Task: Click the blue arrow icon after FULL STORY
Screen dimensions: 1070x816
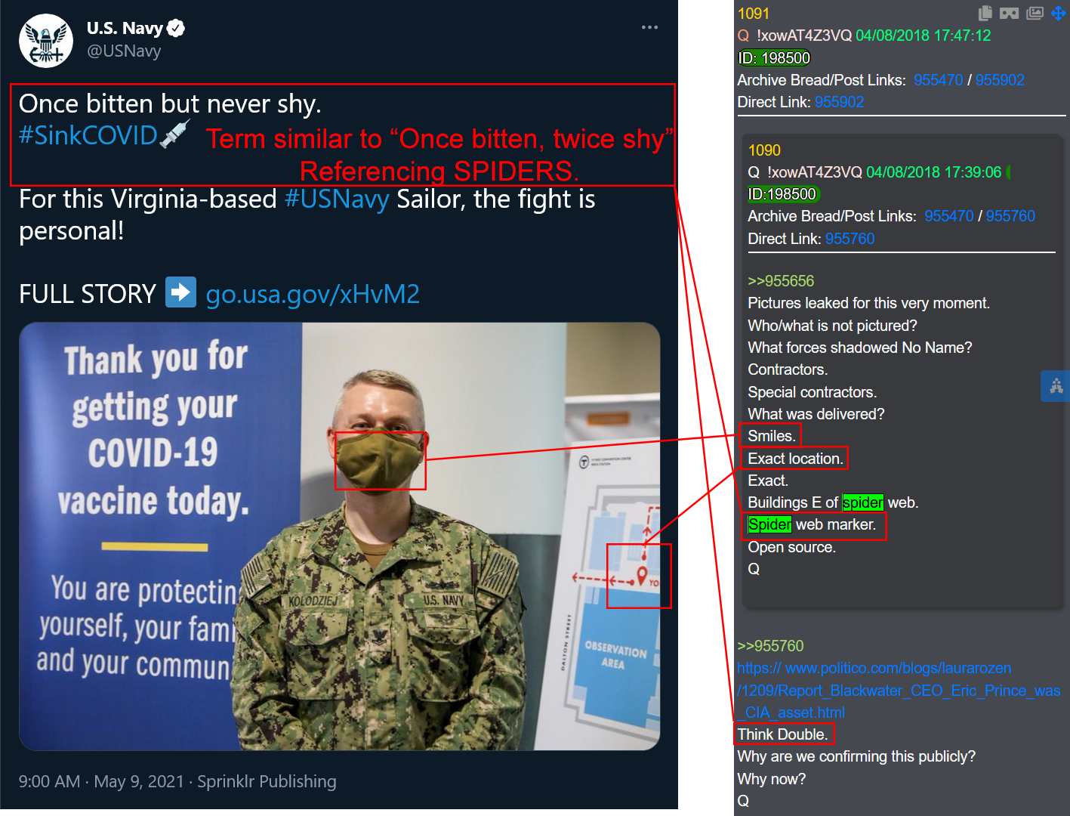Action: pyautogui.click(x=181, y=292)
